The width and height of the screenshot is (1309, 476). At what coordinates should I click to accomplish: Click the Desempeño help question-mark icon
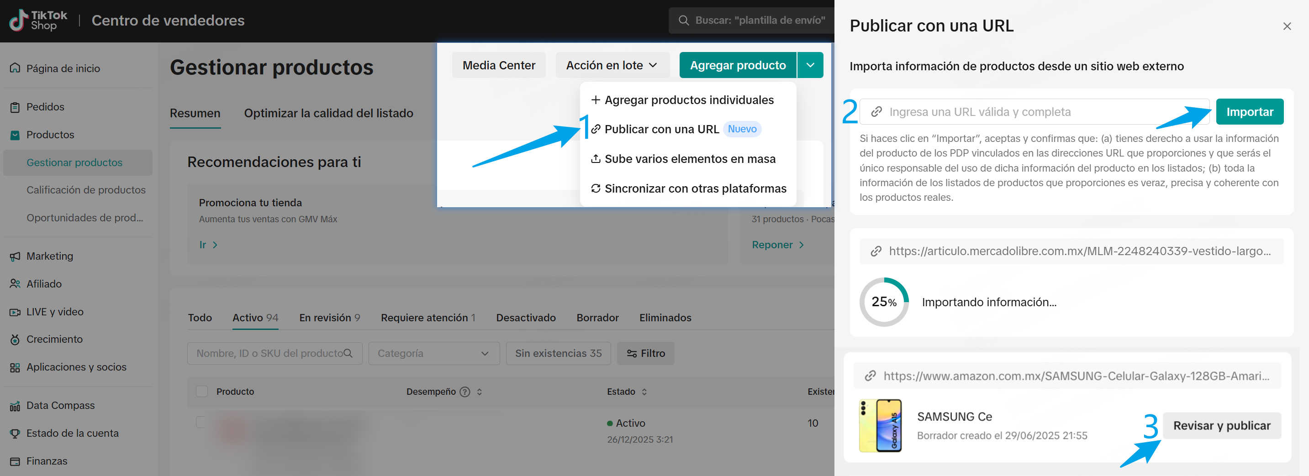464,392
